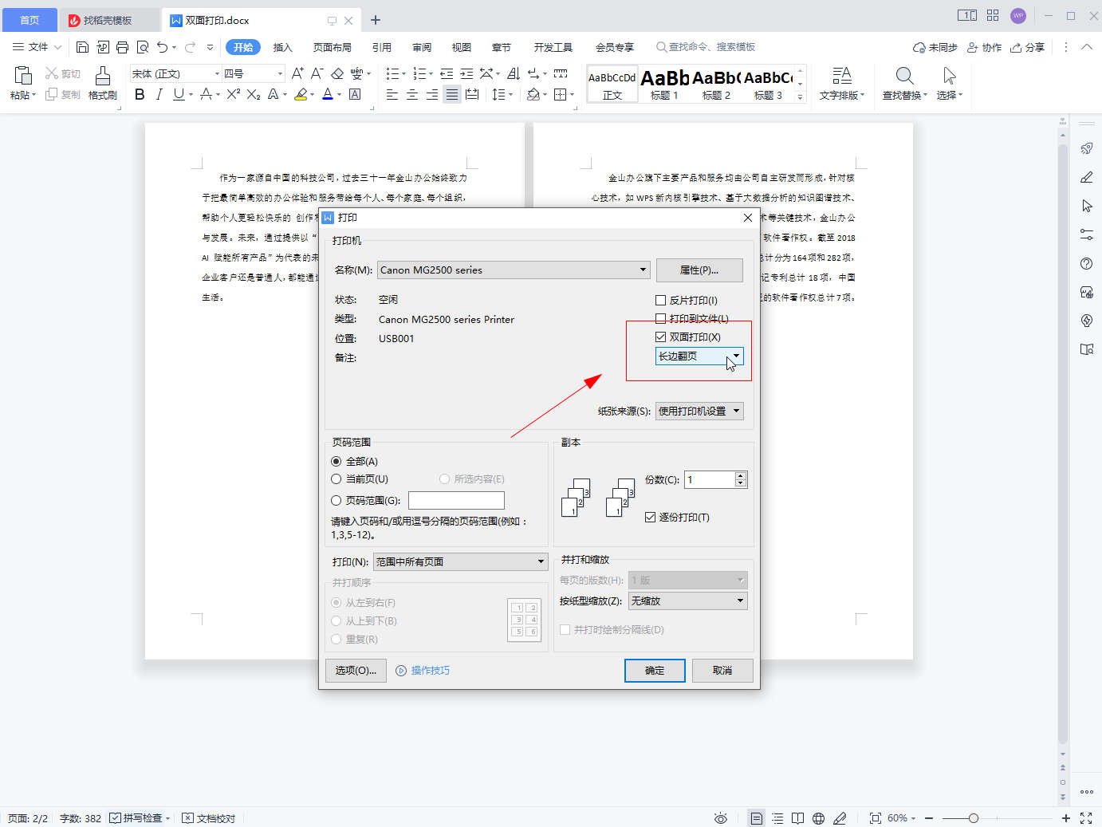Select the 页码范围(G) radio button

click(336, 500)
